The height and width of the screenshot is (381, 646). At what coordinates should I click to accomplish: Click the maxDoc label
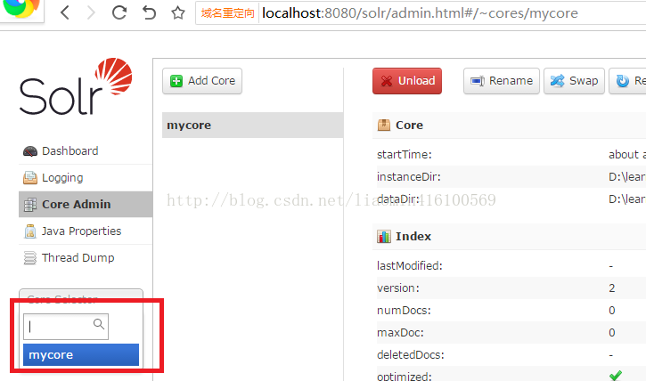pos(400,332)
